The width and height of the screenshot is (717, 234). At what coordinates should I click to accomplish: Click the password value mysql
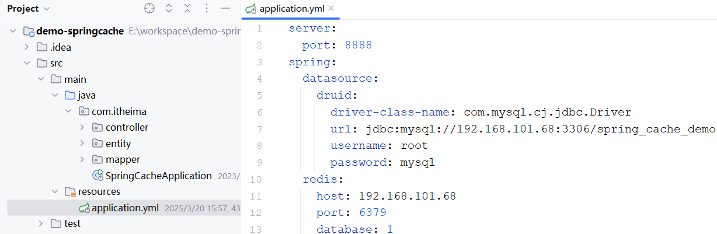417,163
